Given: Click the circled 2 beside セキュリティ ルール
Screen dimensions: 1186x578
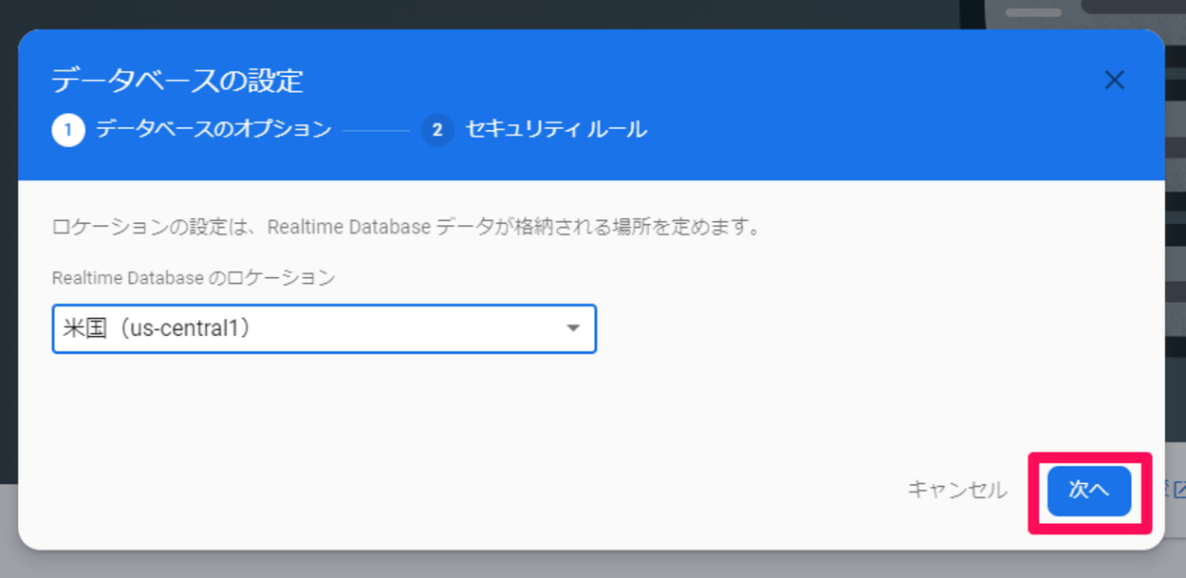Looking at the screenshot, I should (x=437, y=129).
